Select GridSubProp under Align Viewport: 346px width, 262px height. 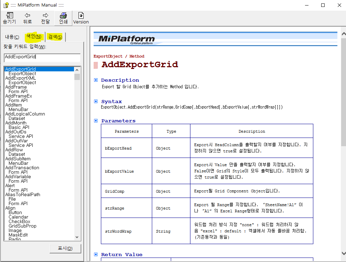click(22, 226)
